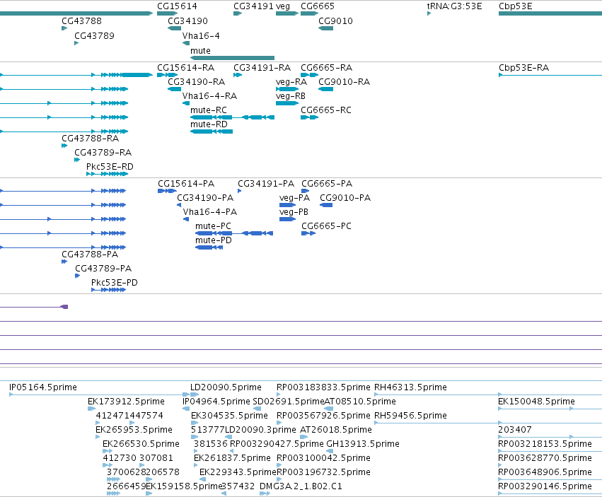Select the CG43789 gene label

coord(95,36)
